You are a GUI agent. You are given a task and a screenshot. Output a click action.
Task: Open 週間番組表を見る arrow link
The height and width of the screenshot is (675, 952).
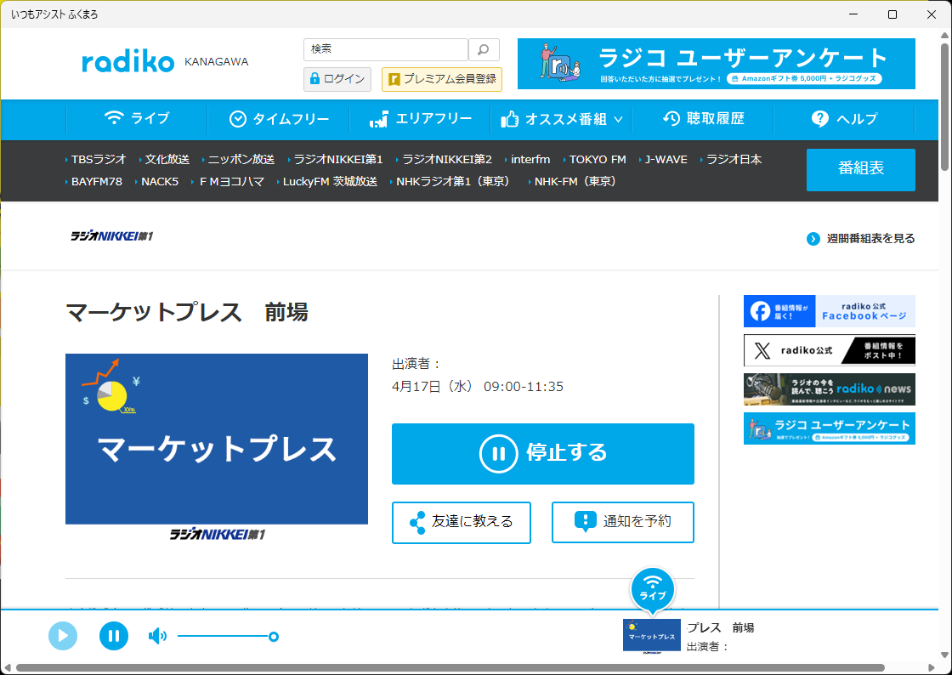pos(861,239)
